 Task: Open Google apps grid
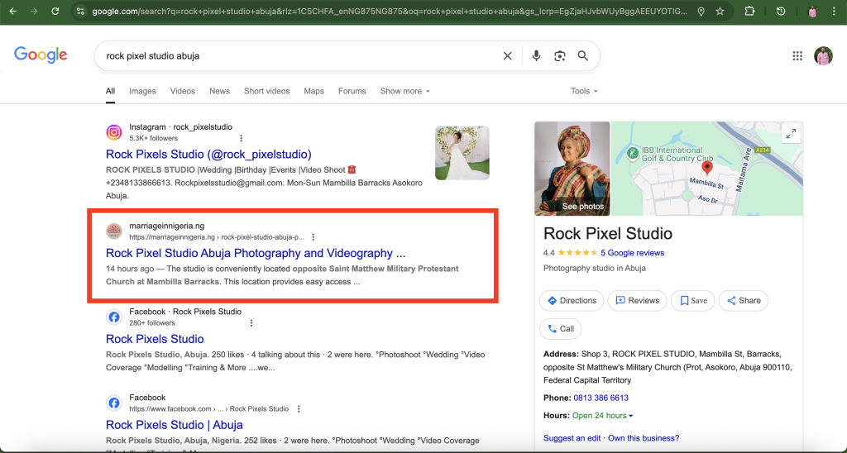click(797, 55)
